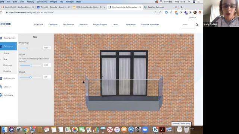Select the Size sub-item under Cassette
Screen dimensions: 239x134
coord(5,59)
